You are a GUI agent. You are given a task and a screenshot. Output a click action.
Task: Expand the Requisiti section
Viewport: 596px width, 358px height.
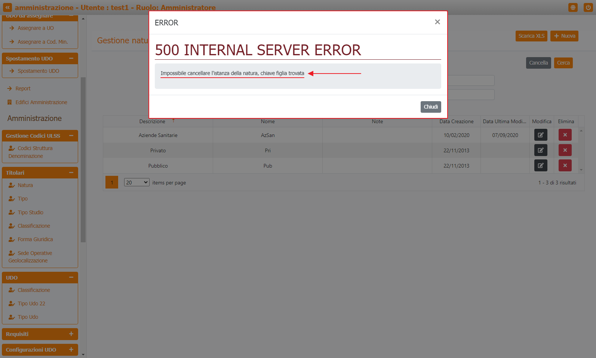71,334
